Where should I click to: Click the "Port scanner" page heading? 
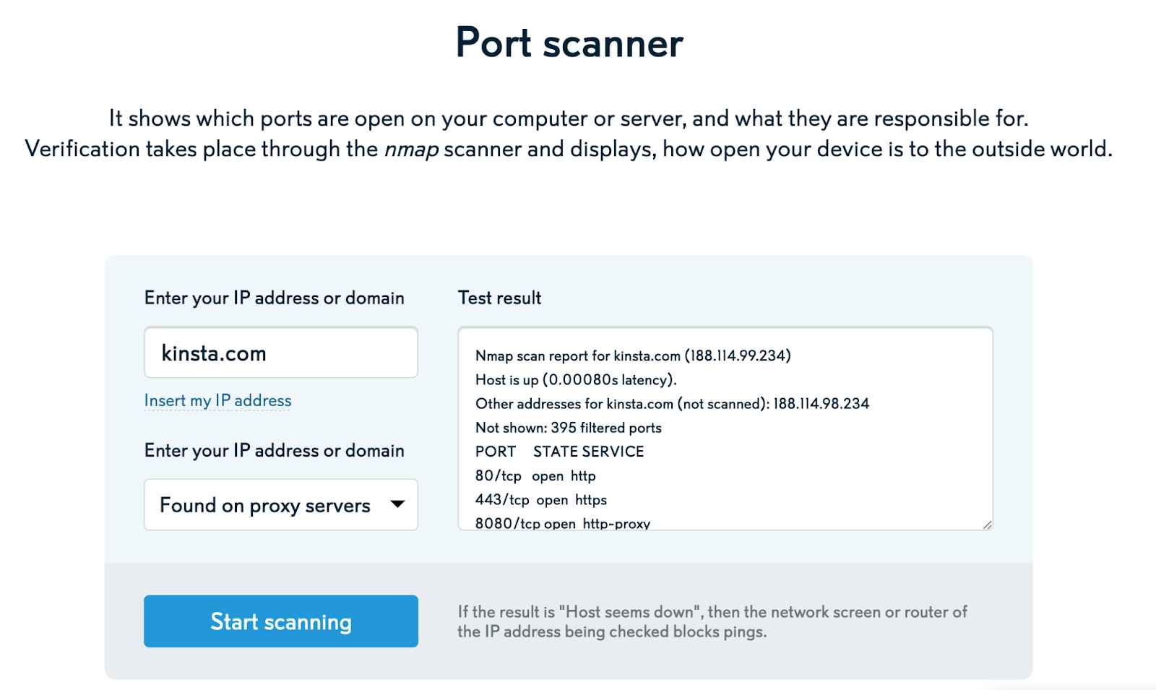[569, 43]
